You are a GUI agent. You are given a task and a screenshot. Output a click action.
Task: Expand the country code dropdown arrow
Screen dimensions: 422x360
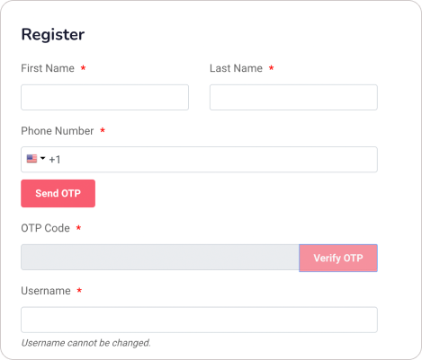(43, 158)
